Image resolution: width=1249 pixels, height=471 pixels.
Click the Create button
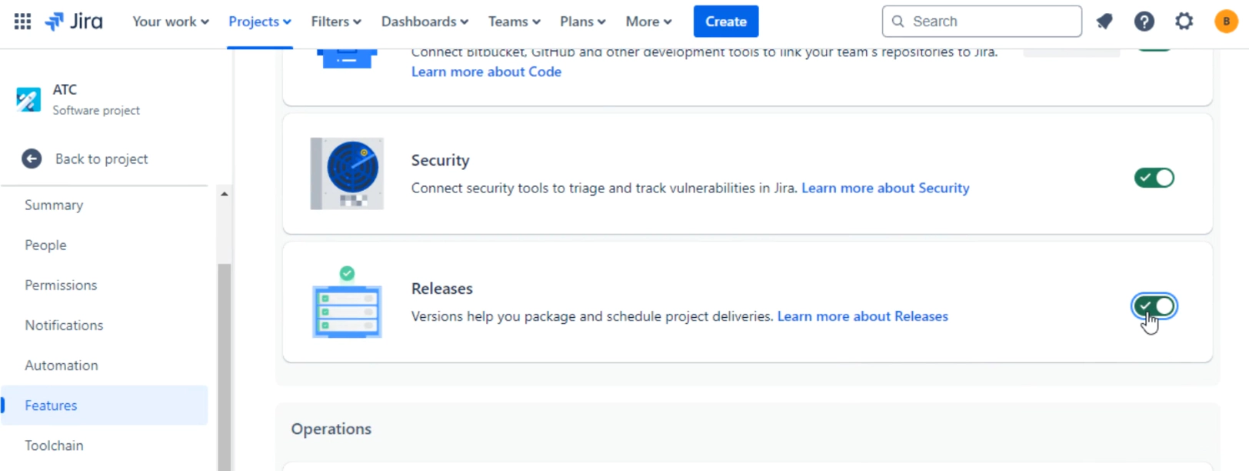(726, 22)
